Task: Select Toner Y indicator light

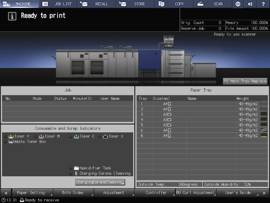Action: click(x=6, y=137)
